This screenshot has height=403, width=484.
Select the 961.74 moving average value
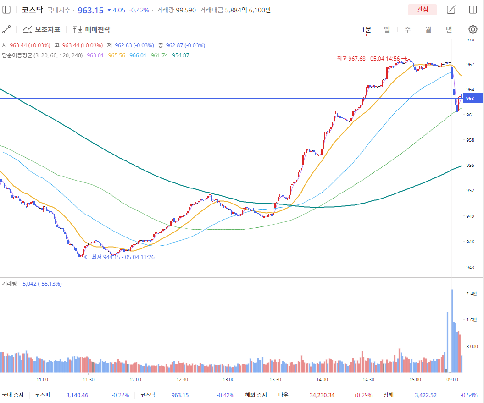tap(159, 55)
